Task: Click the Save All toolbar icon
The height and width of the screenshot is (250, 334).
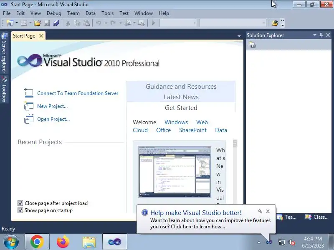Action: (x=56, y=23)
